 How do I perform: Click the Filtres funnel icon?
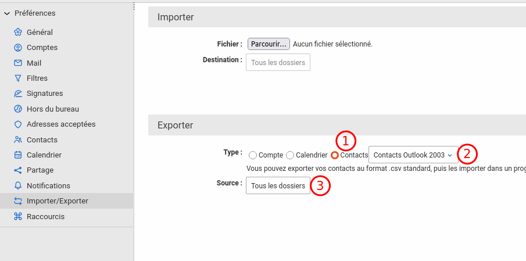pyautogui.click(x=18, y=78)
